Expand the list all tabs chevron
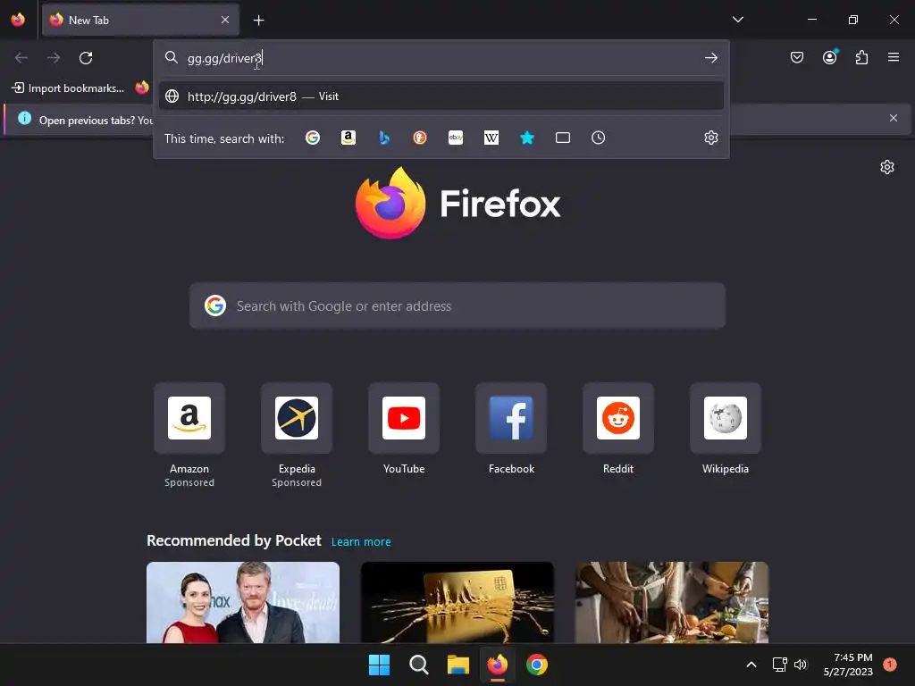 (x=737, y=20)
